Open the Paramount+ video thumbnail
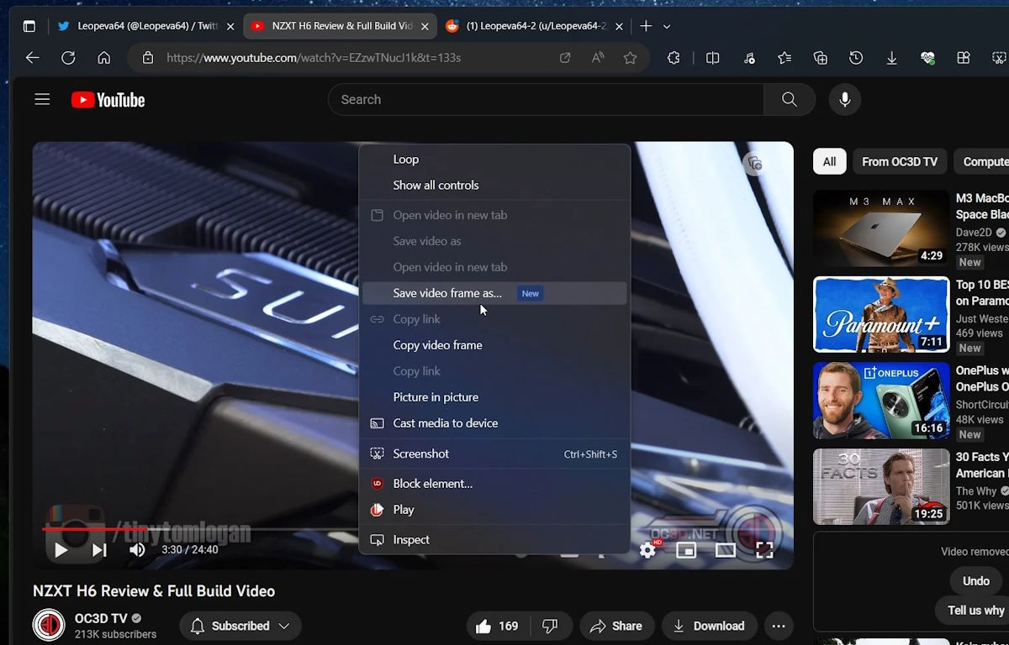This screenshot has width=1009, height=645. [x=880, y=314]
